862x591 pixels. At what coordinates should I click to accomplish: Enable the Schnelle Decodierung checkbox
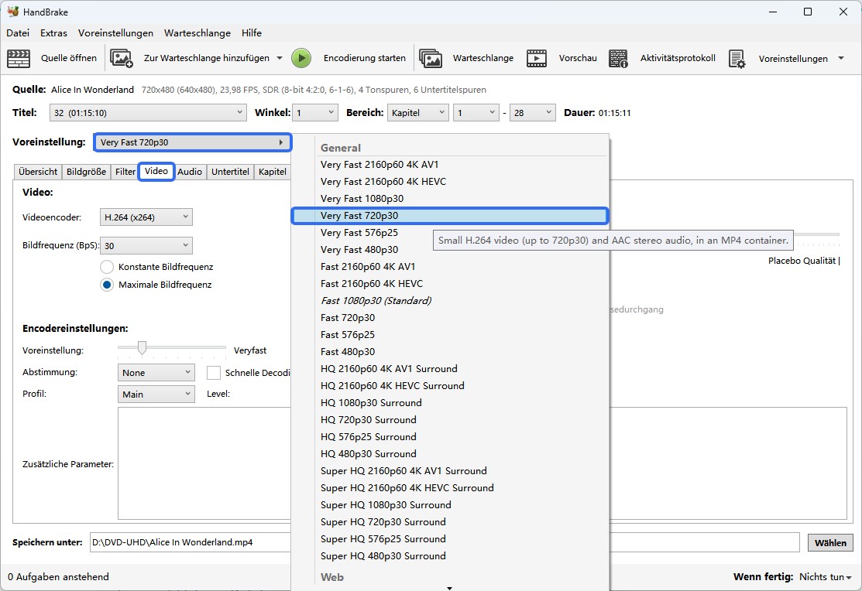[x=214, y=373]
